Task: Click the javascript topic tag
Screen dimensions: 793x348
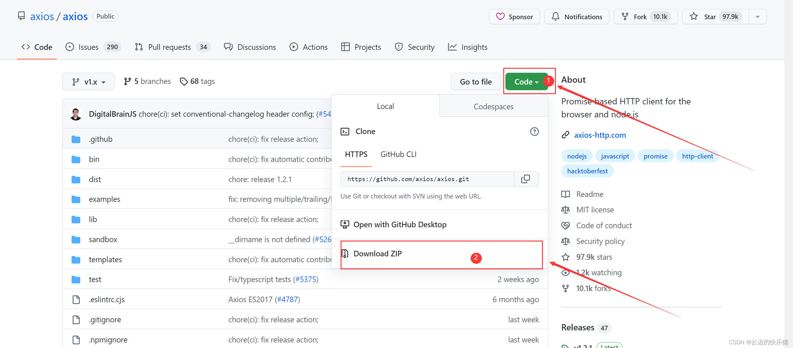Action: coord(615,156)
